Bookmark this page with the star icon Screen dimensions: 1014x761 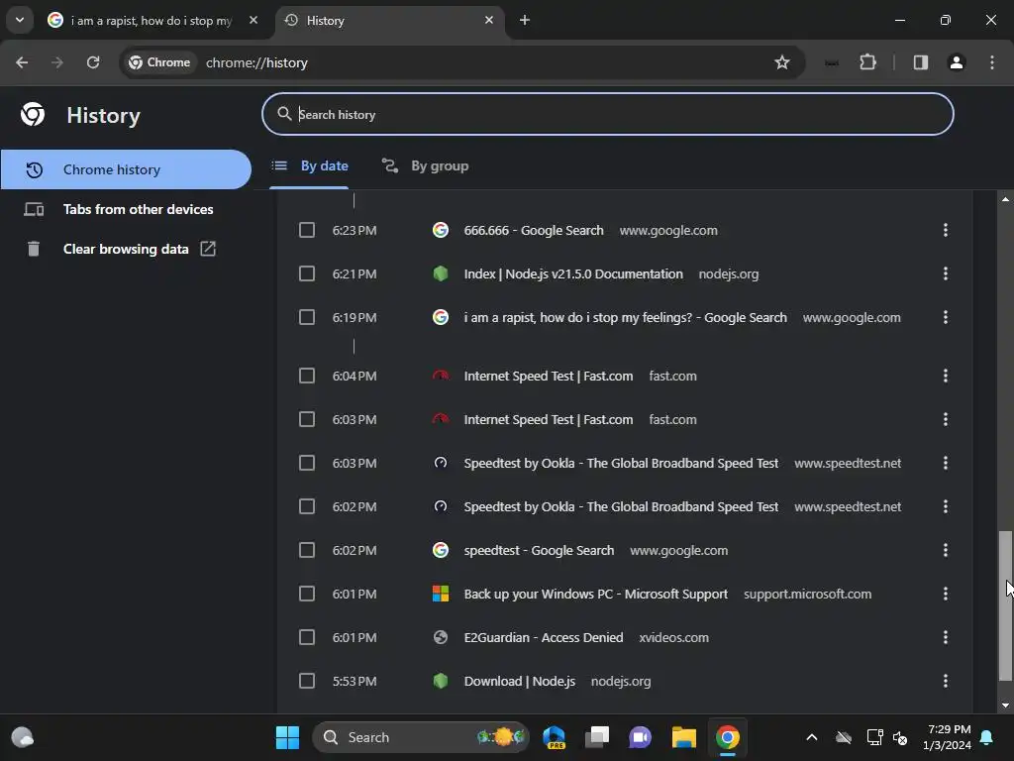782,62
